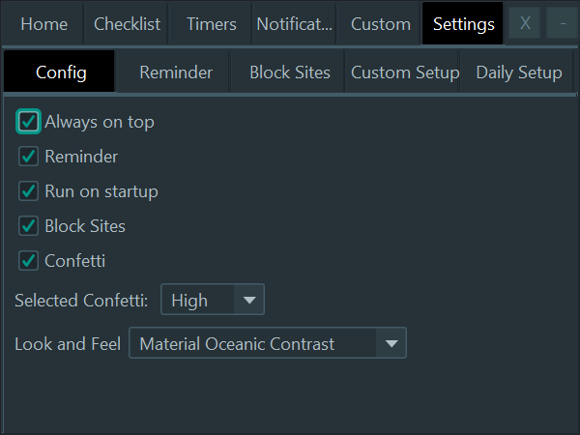Open the Block Sites sub-tab
580x435 pixels.
click(289, 72)
